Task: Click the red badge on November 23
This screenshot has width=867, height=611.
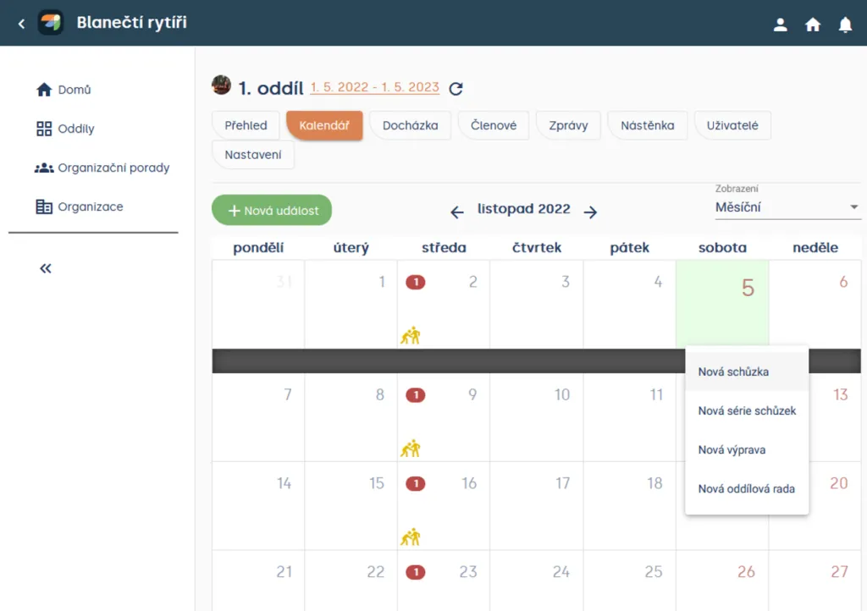Action: 415,572
